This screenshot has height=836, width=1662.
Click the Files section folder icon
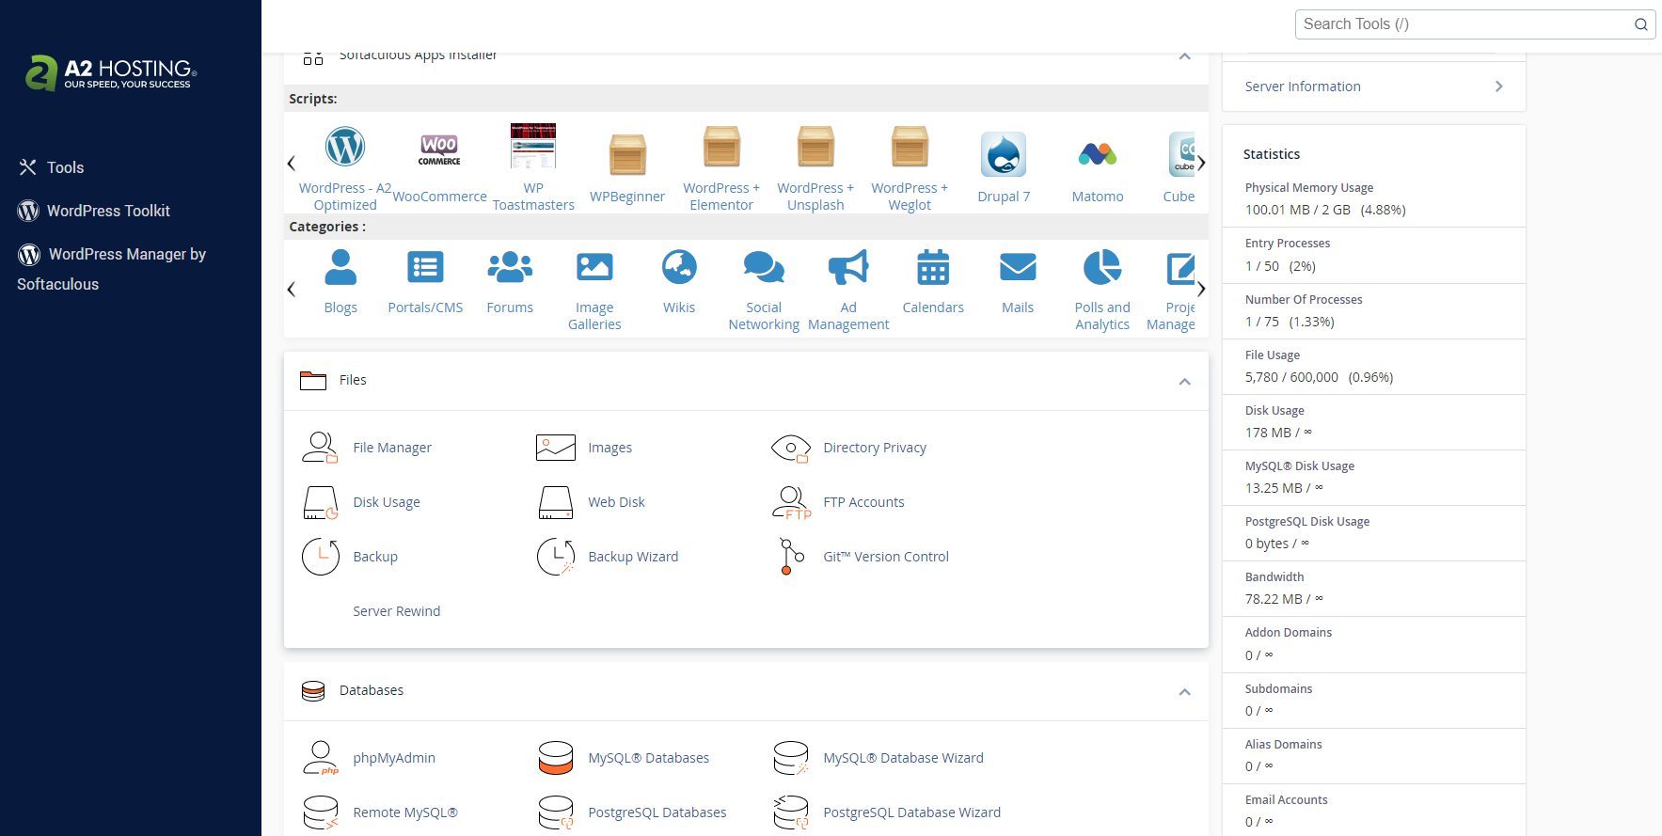tap(313, 380)
